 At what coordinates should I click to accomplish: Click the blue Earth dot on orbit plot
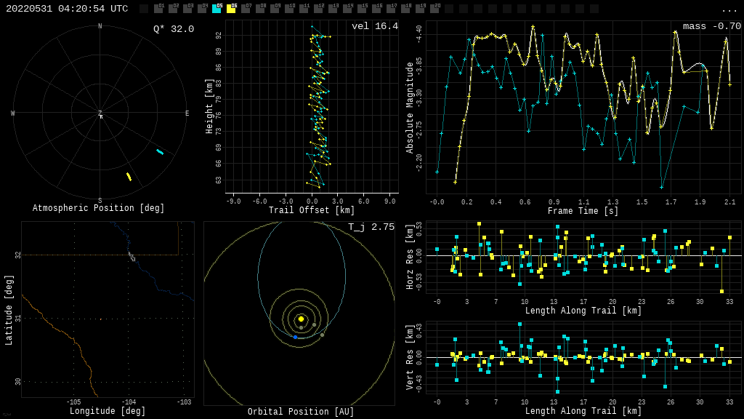coord(295,337)
